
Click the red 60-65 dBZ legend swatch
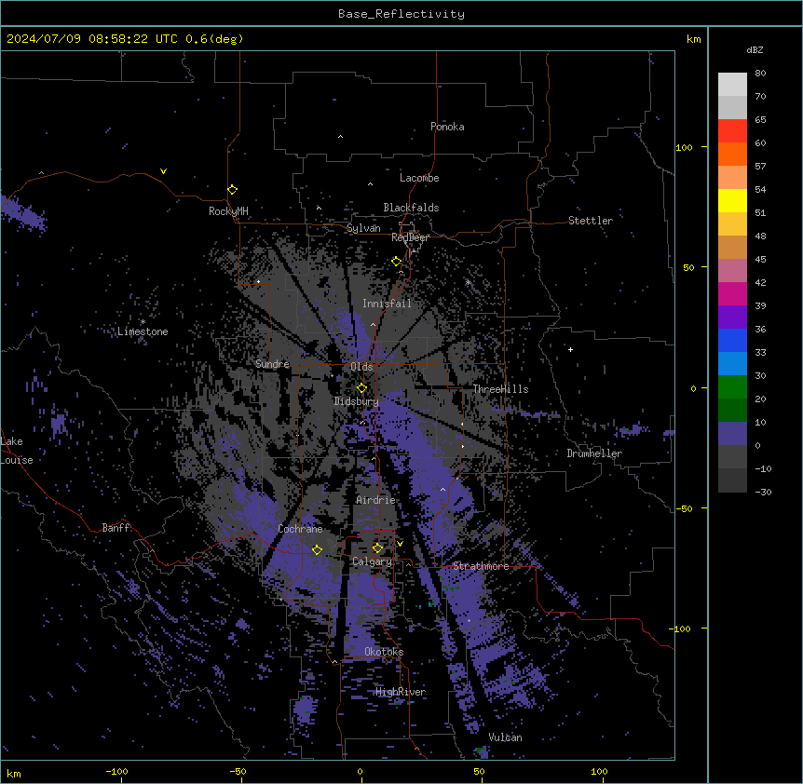point(732,131)
